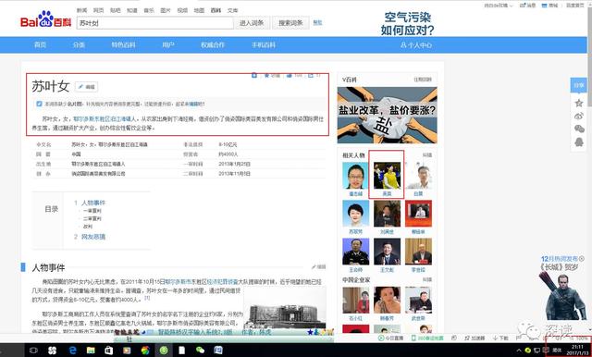This screenshot has width=592, height=357.
Task: Click the pencil edit button beside title 苏叶女
Action: (x=86, y=87)
